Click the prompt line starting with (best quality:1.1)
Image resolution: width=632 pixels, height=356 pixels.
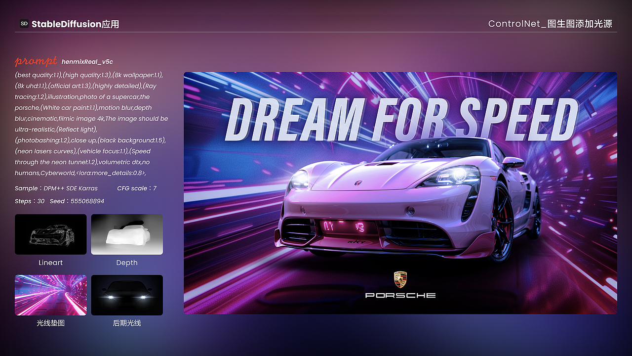(x=89, y=75)
